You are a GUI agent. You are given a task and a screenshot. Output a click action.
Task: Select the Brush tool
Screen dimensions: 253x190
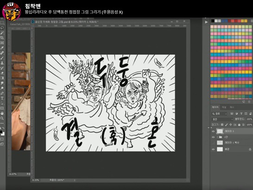pos(2,58)
